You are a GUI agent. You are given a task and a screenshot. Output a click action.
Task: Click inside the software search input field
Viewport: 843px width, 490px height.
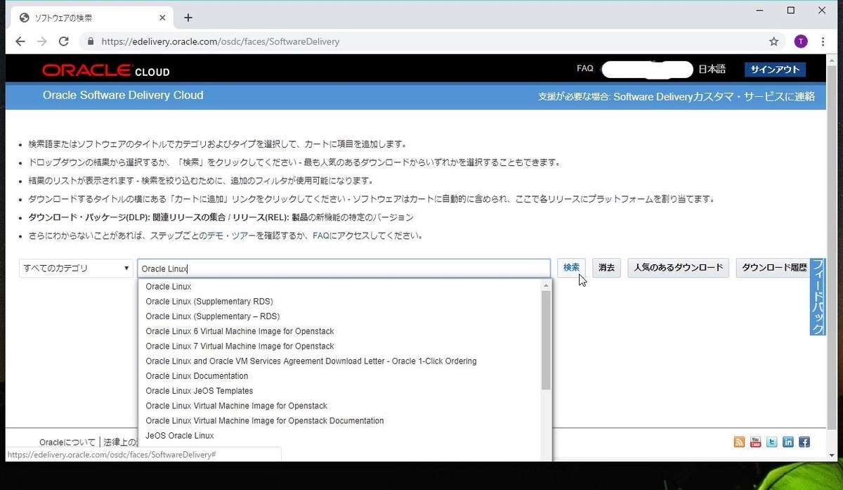click(344, 268)
